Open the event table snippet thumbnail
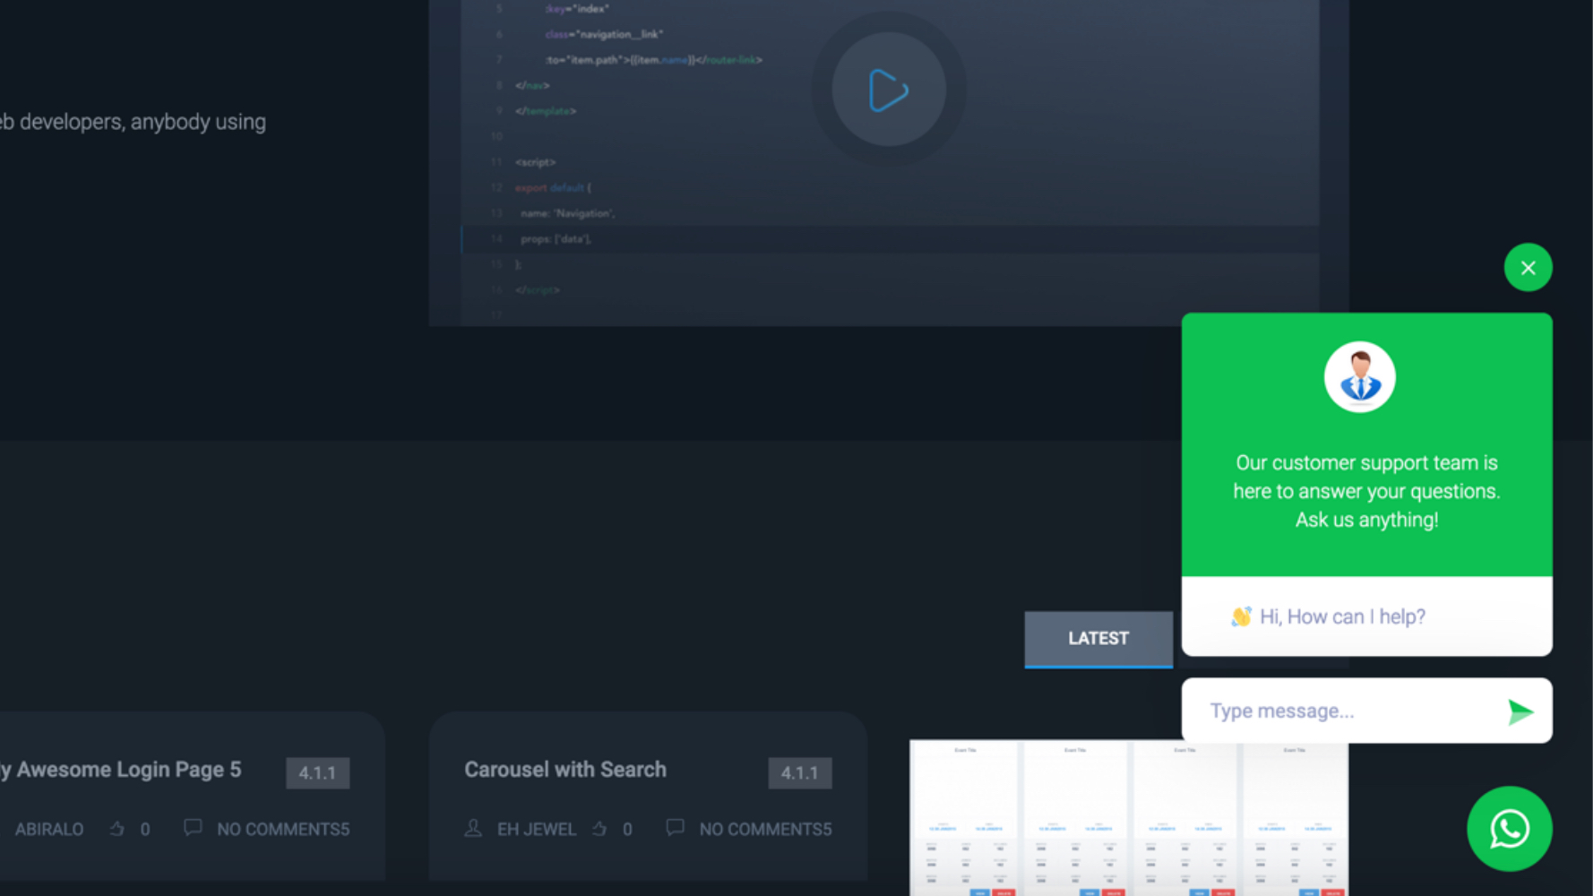 click(x=1129, y=817)
